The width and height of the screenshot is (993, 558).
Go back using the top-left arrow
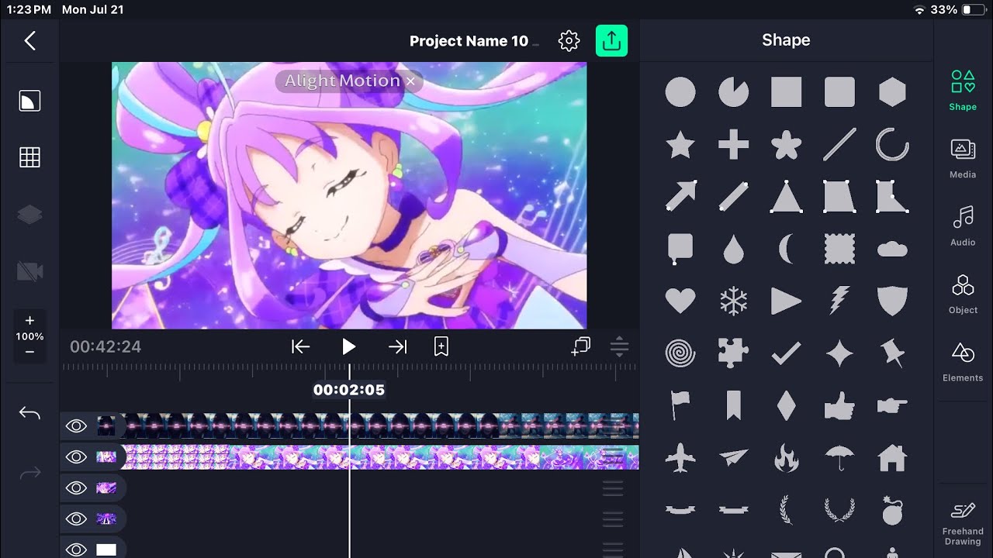[29, 41]
